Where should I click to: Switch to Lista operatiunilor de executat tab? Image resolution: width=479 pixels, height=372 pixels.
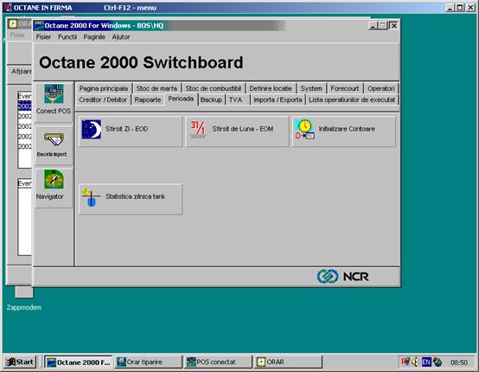coord(352,99)
